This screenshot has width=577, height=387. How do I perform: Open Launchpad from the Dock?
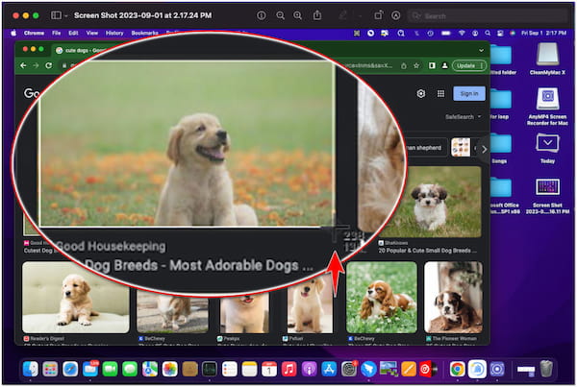50,369
